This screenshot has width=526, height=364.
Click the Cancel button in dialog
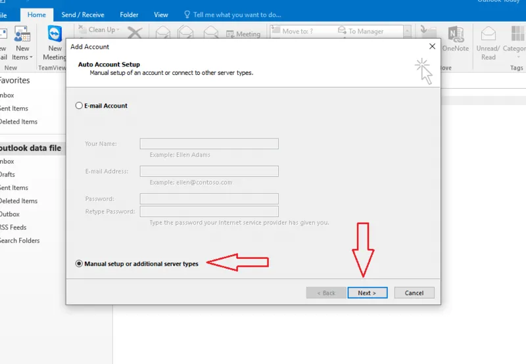pos(414,292)
